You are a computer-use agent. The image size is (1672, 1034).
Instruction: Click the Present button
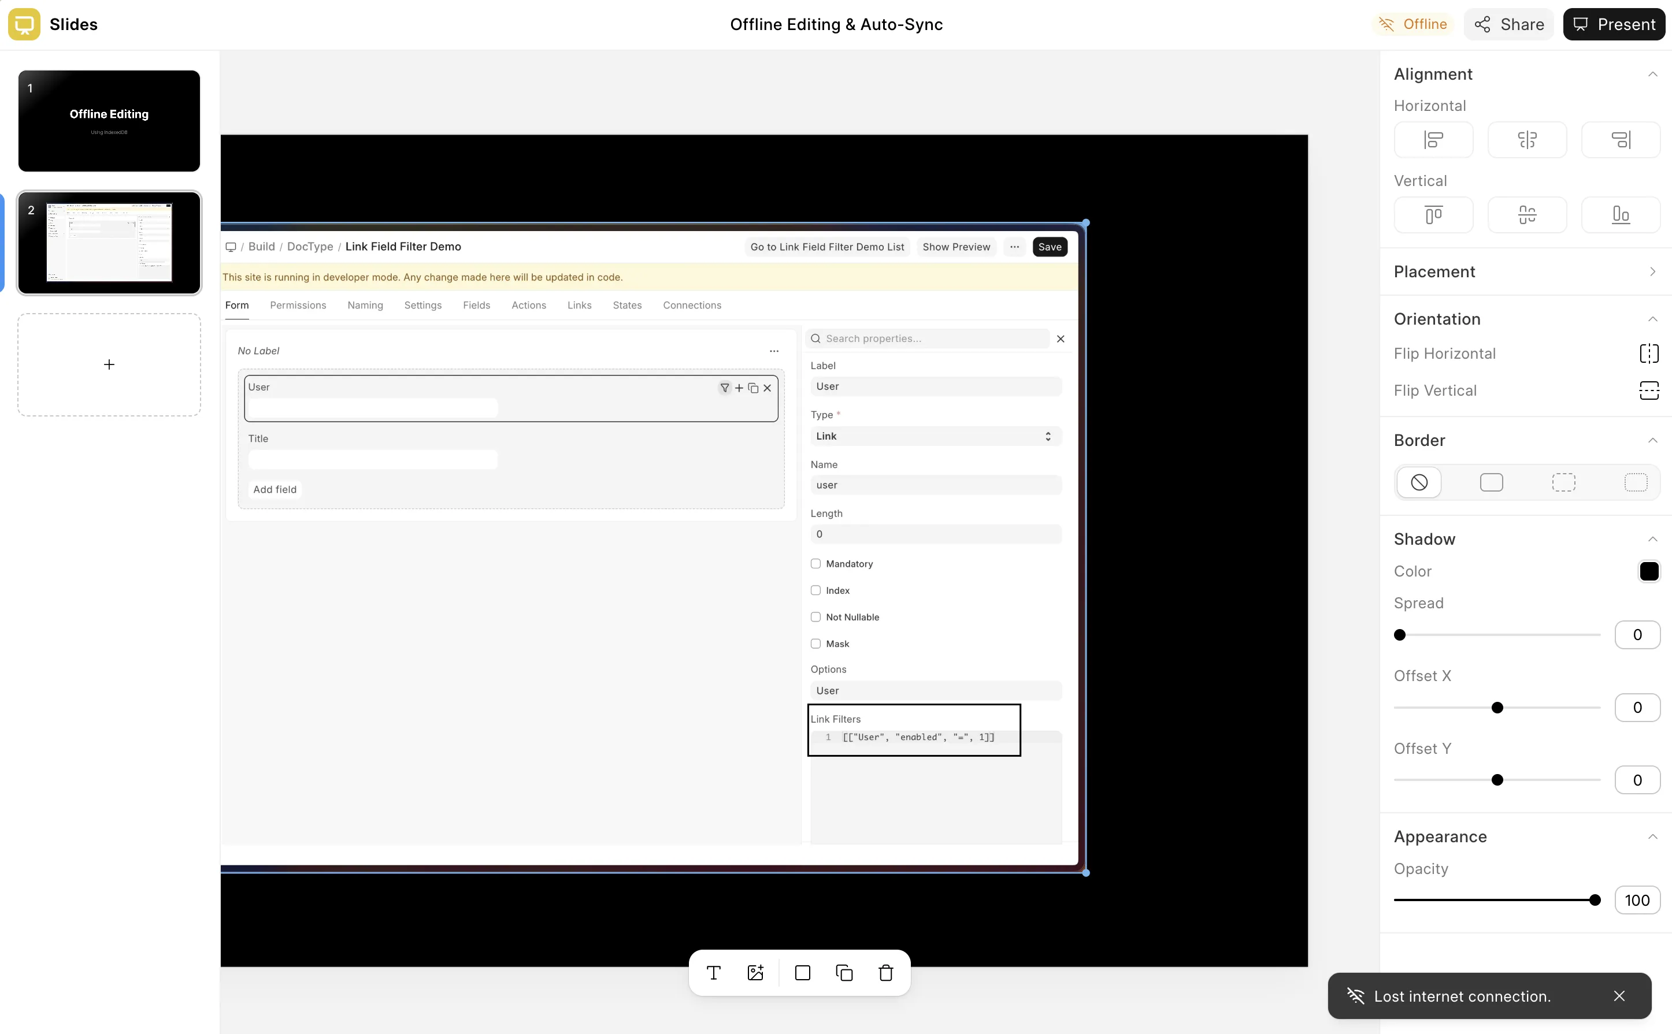pos(1613,25)
